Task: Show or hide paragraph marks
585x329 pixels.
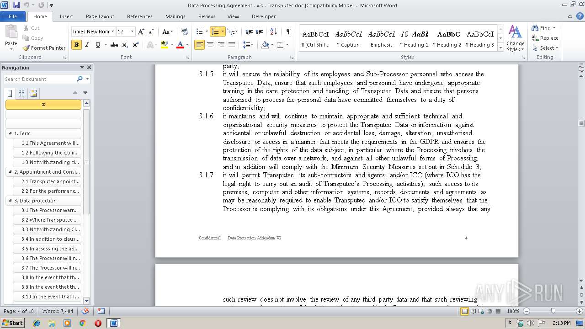Action: 288,32
